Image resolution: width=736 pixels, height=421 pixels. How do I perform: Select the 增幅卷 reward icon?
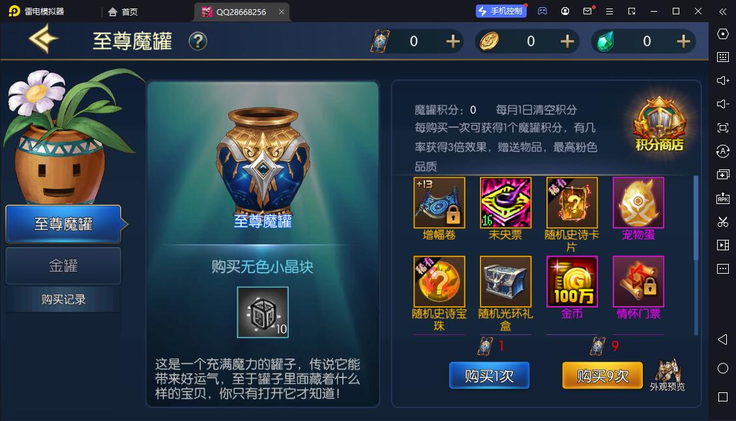point(439,203)
